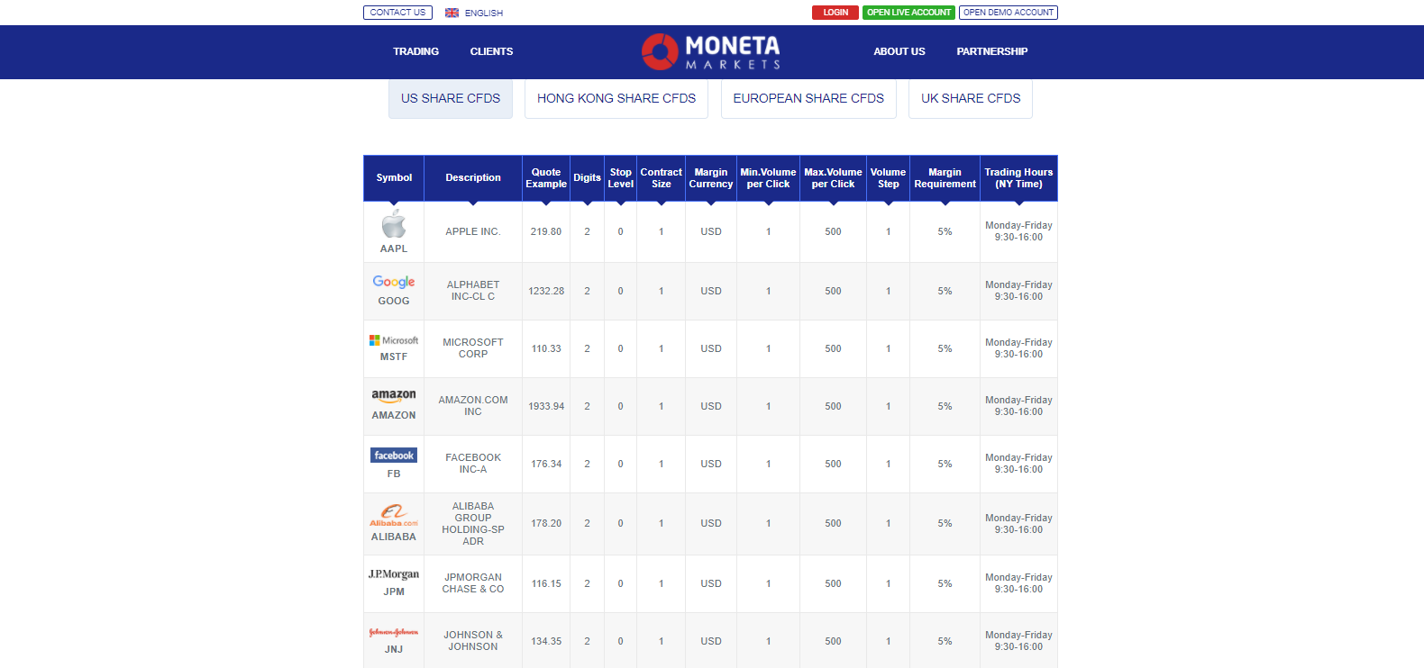
Task: Click the CONTACT US button
Action: [397, 13]
